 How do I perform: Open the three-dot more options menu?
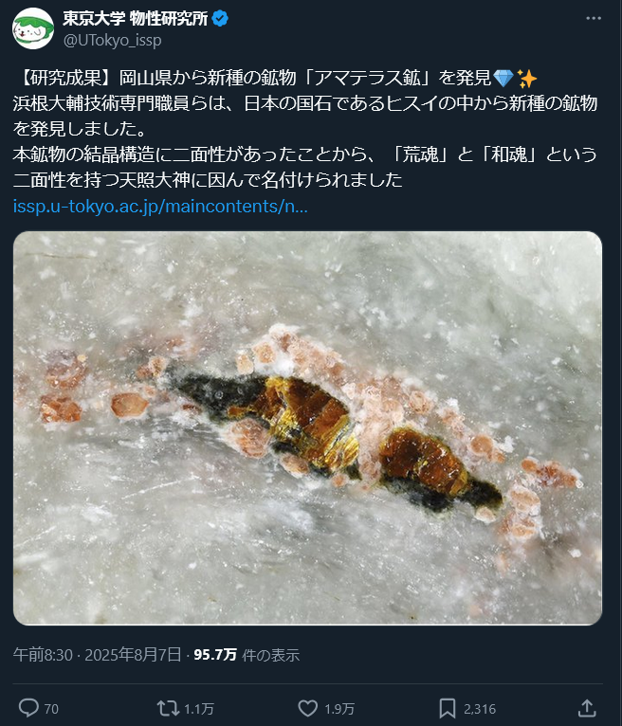(x=594, y=18)
